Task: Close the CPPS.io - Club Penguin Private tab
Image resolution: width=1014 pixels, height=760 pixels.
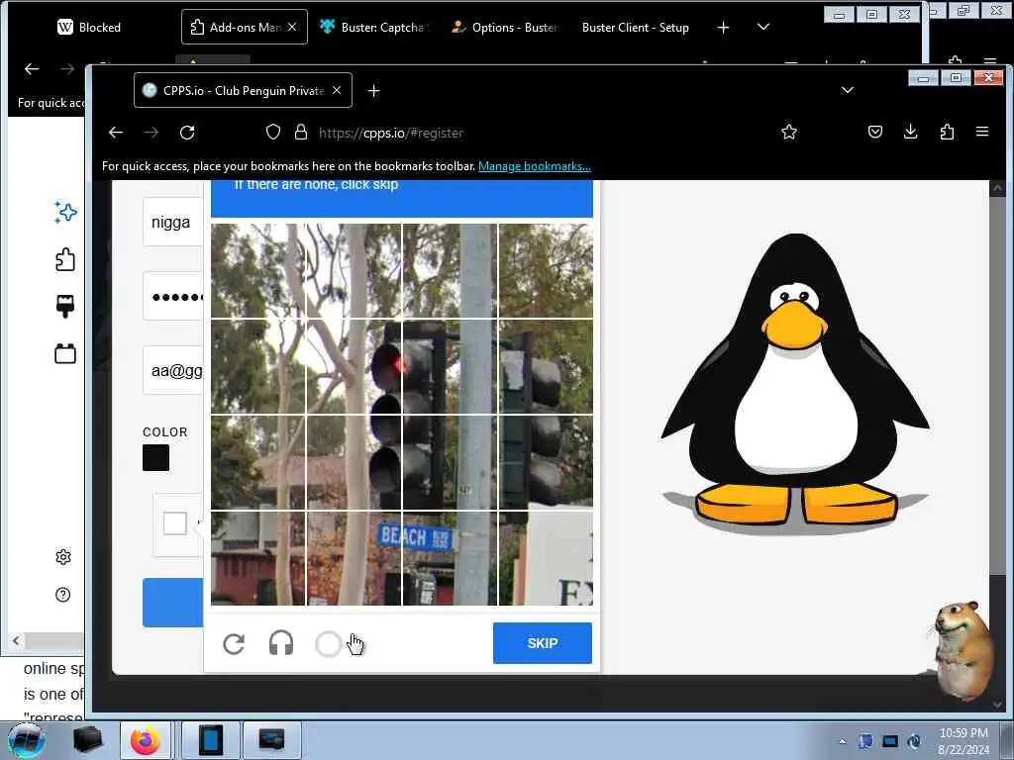Action: [337, 90]
